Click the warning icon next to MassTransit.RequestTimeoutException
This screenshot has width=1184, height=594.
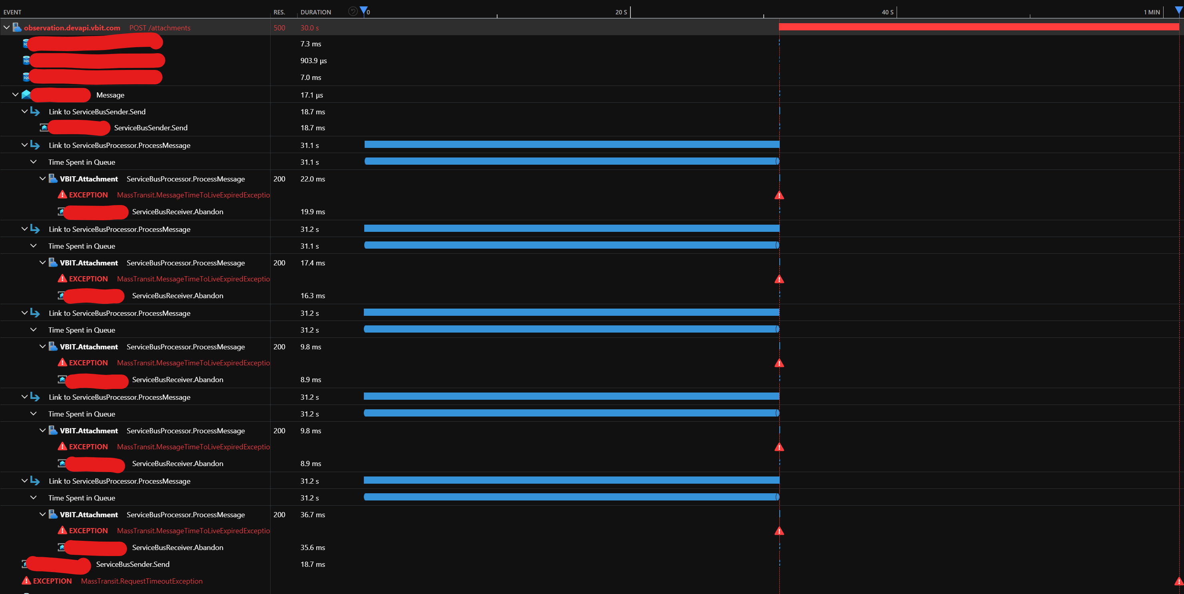tap(27, 580)
